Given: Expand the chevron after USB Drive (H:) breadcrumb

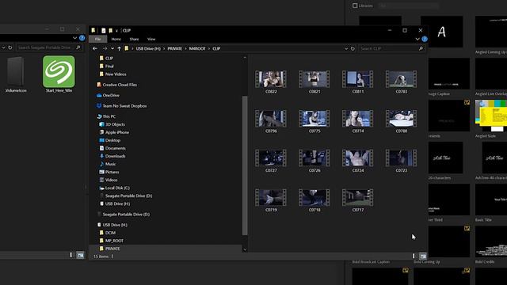Looking at the screenshot, I should click(164, 48).
